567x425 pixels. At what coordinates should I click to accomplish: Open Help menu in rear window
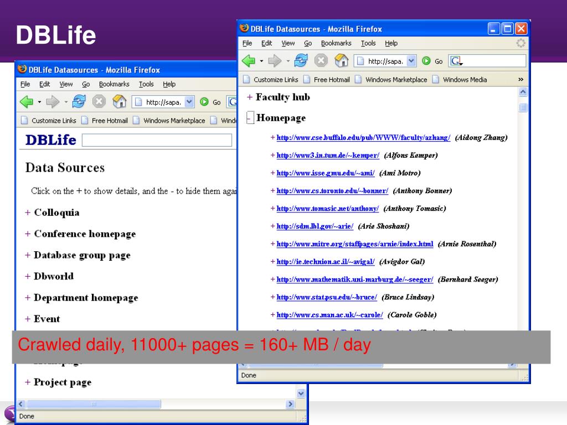(x=169, y=84)
